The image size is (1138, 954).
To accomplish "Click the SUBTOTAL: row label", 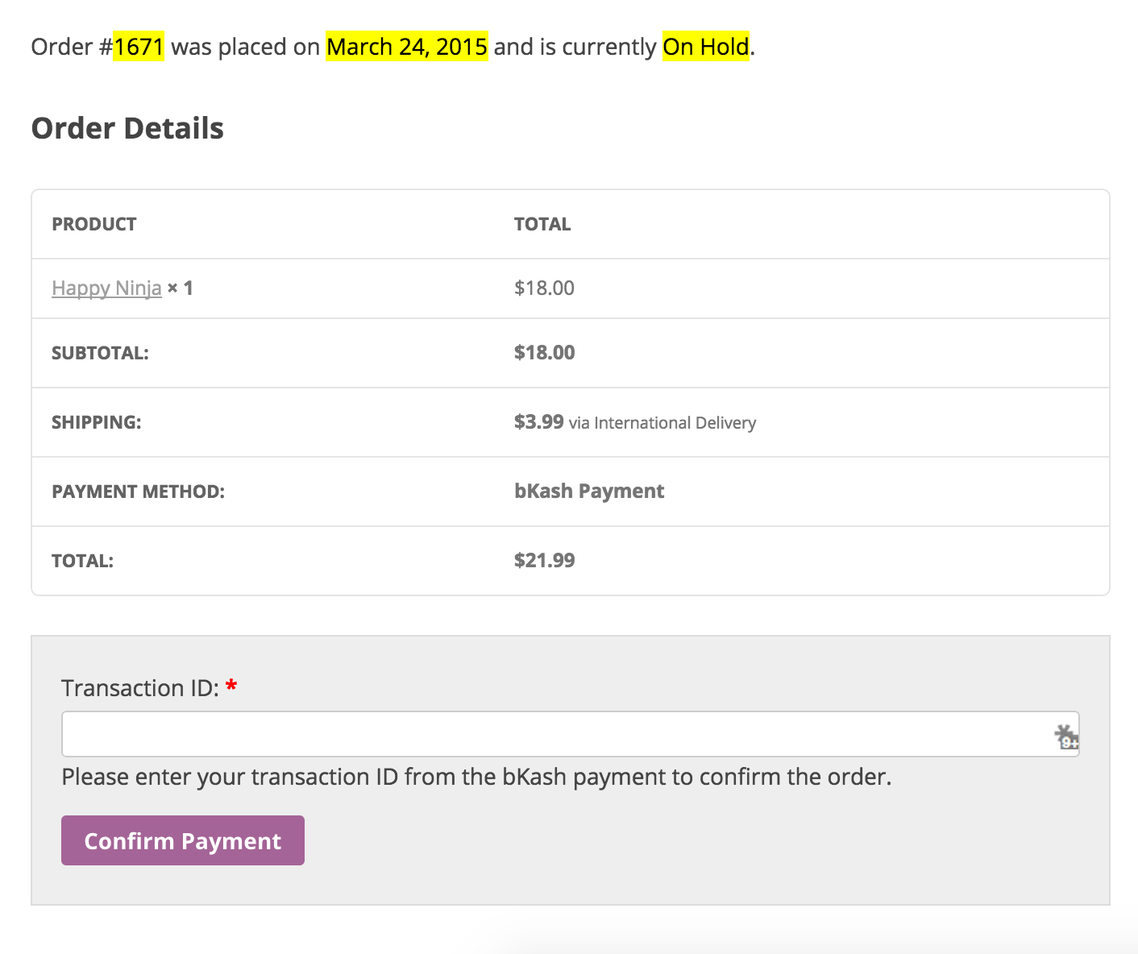I will [x=100, y=353].
